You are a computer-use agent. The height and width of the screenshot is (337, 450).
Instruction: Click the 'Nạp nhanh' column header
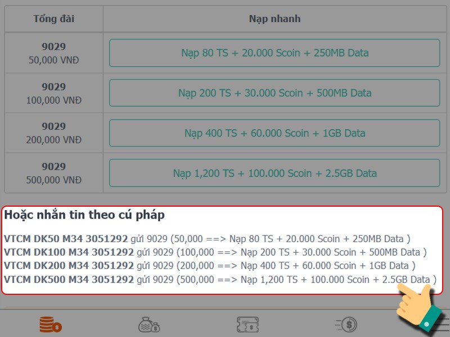[274, 19]
